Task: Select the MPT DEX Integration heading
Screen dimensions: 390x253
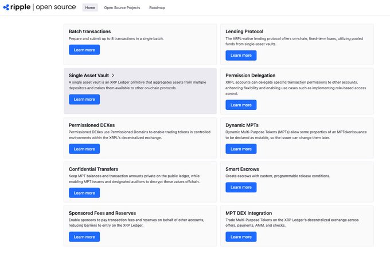Action: (x=248, y=213)
